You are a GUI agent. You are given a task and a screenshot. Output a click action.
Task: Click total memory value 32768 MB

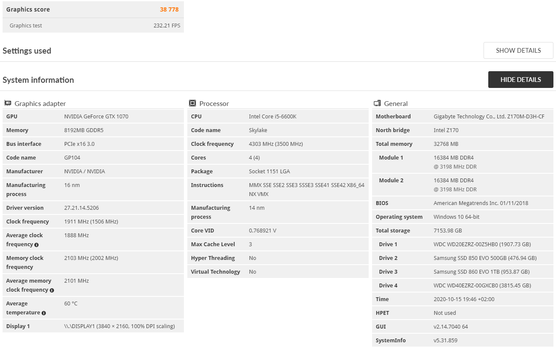click(x=446, y=144)
